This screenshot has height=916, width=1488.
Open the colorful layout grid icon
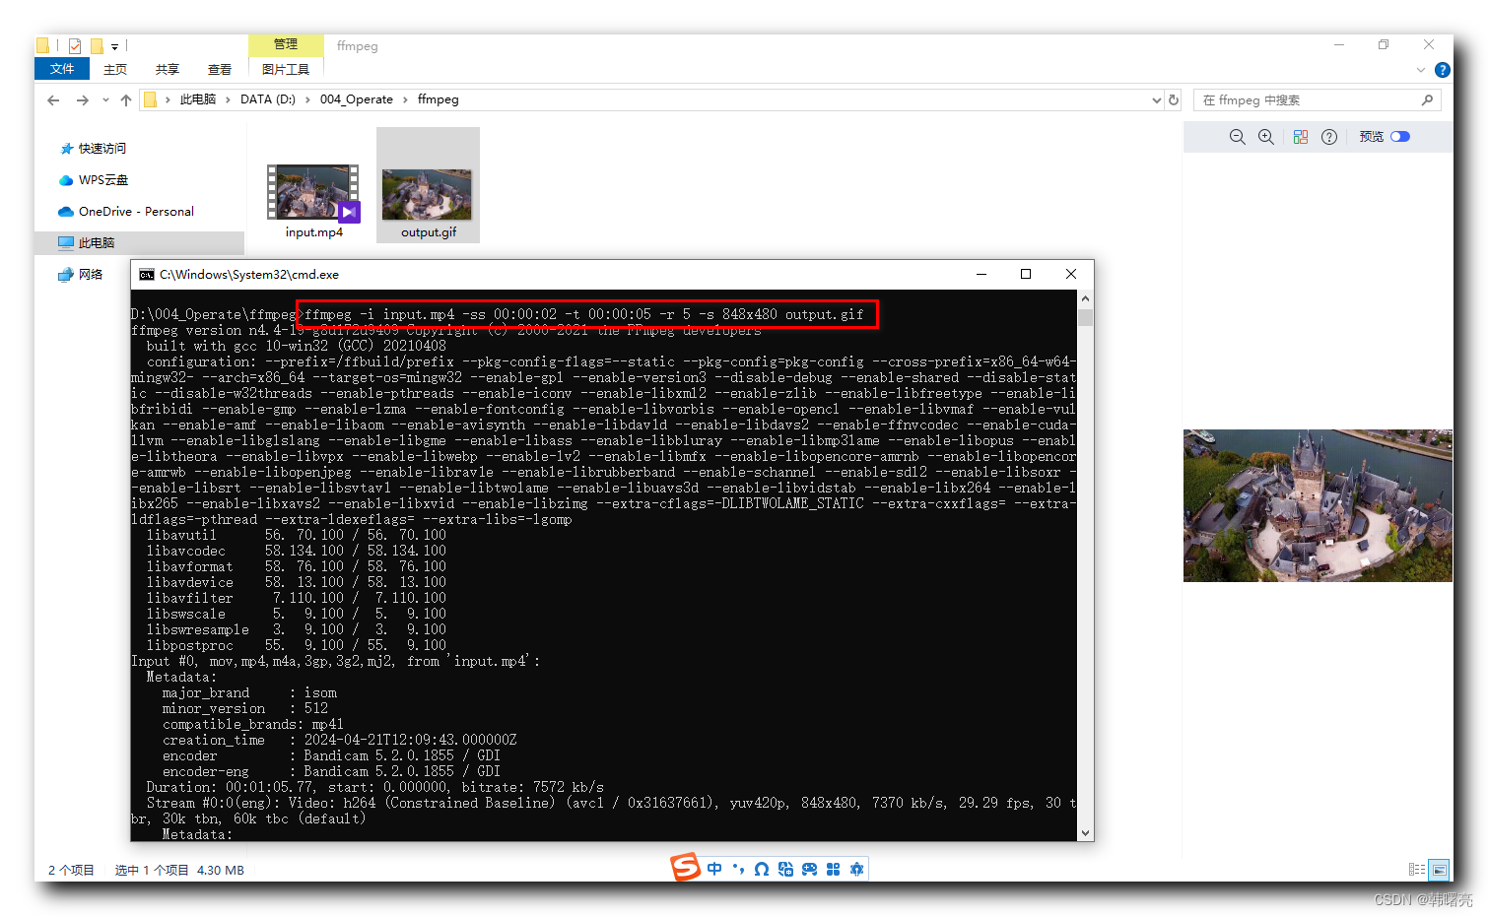1301,137
